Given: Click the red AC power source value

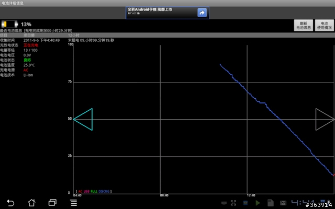Looking at the screenshot, I should pyautogui.click(x=26, y=70).
